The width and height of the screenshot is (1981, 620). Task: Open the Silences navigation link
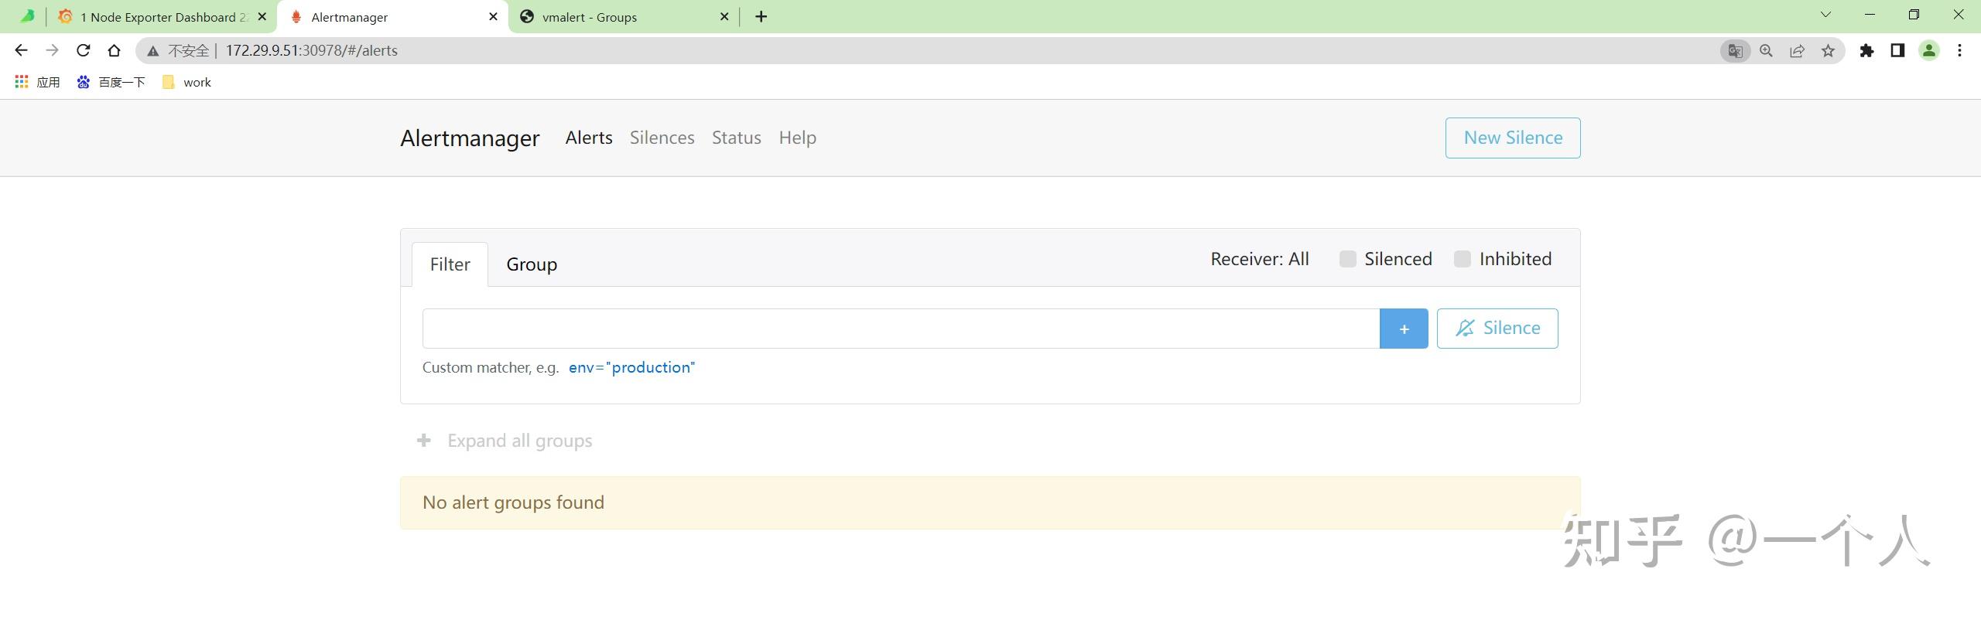pos(662,138)
